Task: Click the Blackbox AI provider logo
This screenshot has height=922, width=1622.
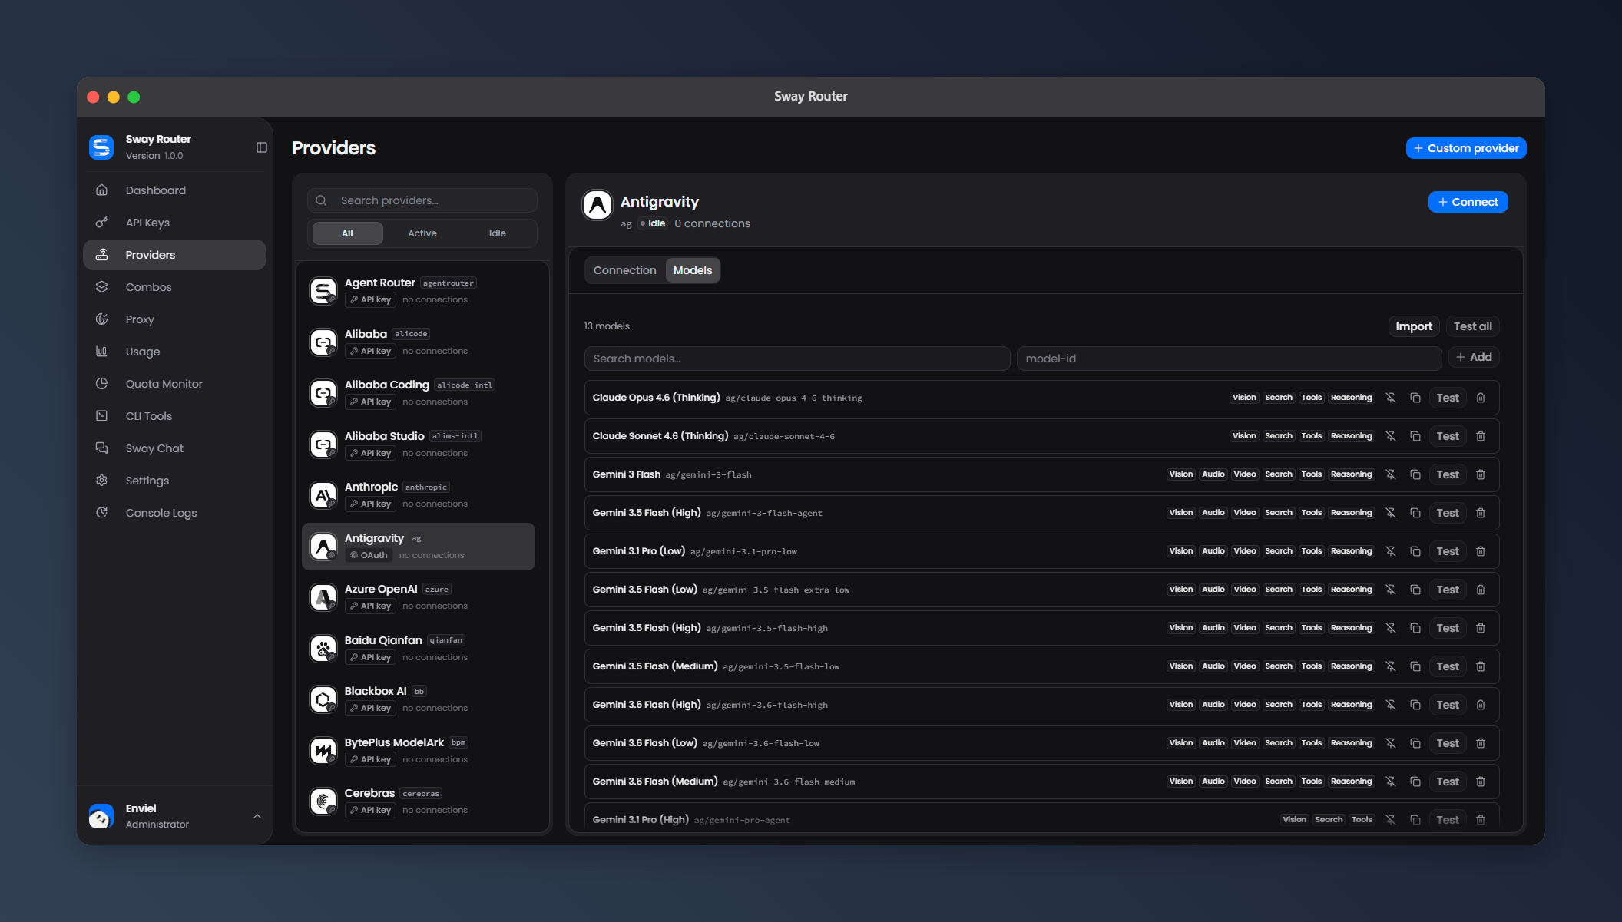Action: click(x=323, y=699)
